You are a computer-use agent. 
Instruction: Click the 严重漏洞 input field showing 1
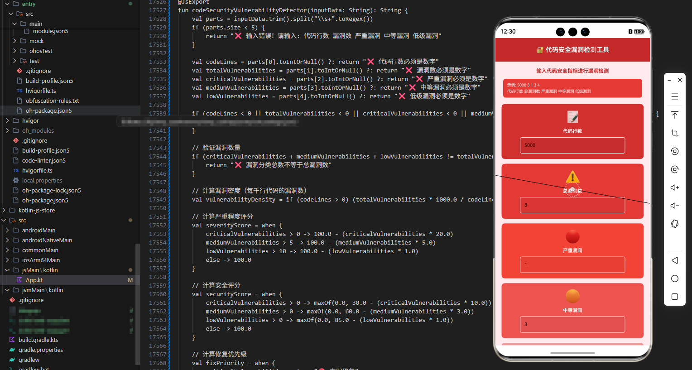pyautogui.click(x=572, y=264)
